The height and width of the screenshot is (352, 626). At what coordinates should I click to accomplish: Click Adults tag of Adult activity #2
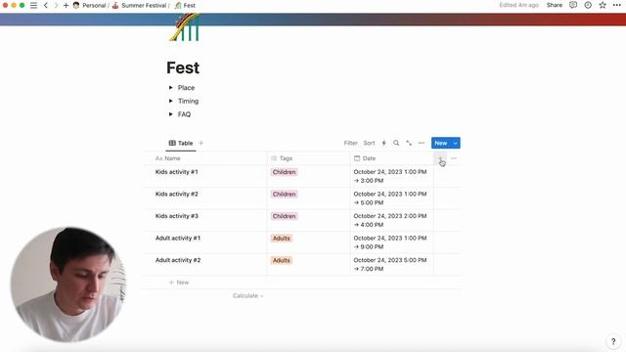tap(281, 260)
